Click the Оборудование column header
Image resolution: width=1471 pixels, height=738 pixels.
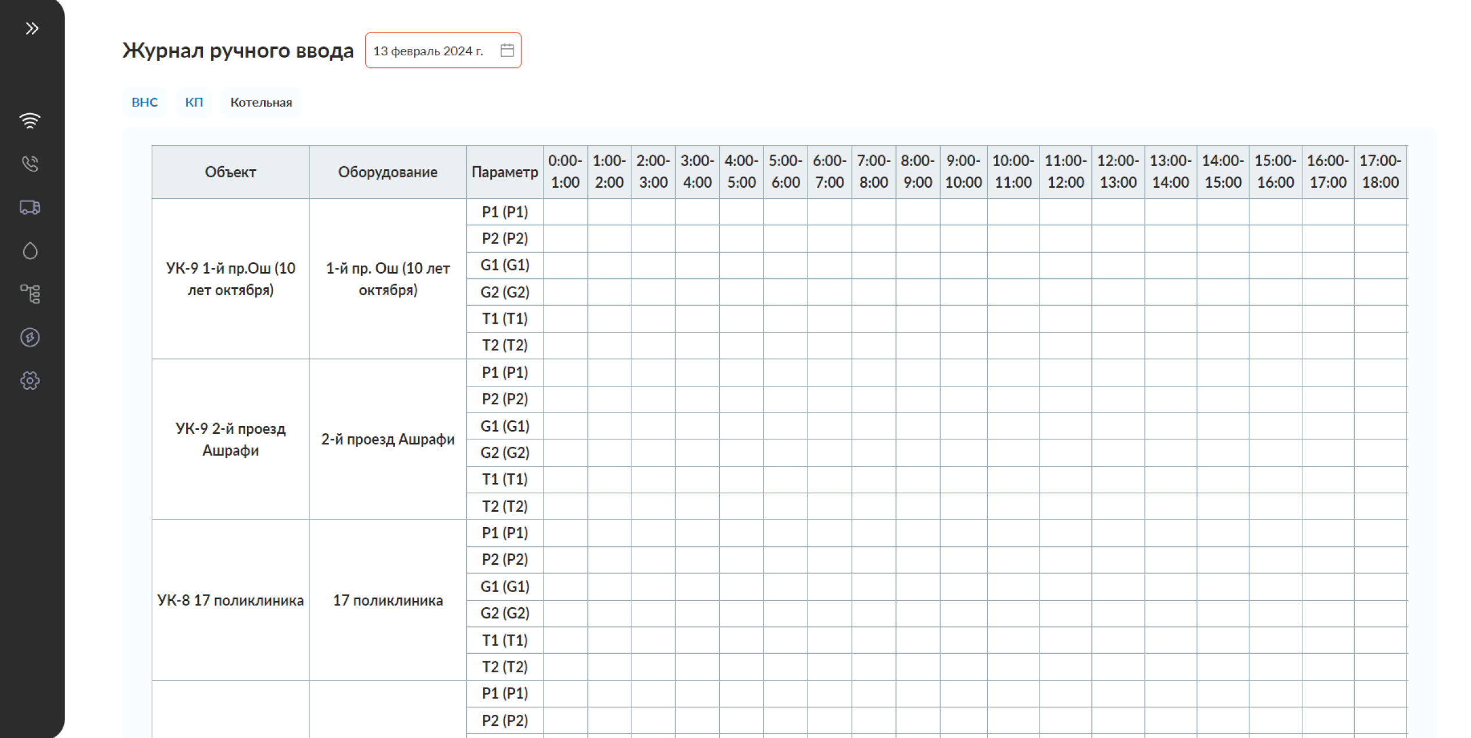click(x=388, y=172)
